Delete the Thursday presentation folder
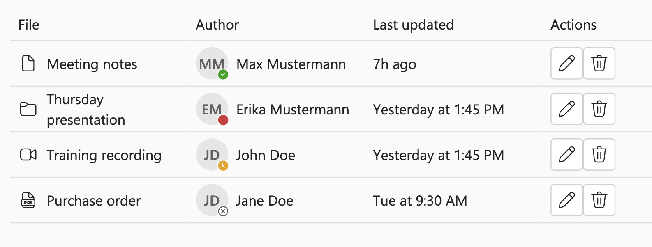 click(599, 109)
